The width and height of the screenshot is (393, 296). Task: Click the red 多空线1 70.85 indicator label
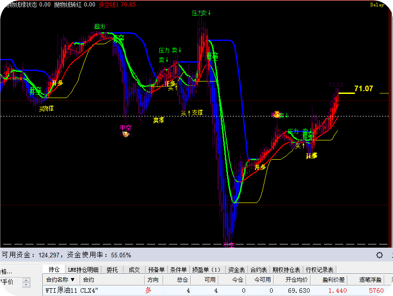tap(117, 5)
